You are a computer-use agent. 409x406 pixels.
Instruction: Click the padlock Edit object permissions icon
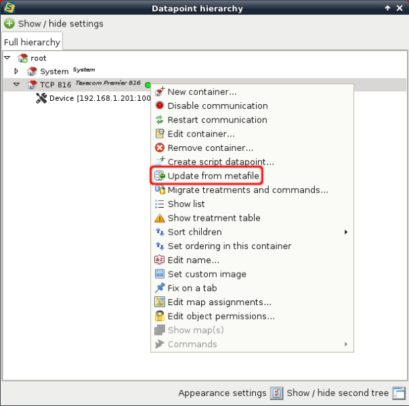[x=160, y=316]
